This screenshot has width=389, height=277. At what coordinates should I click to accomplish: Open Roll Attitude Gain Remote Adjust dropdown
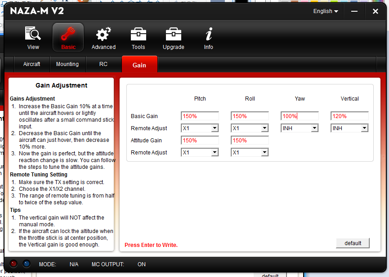[x=250, y=152]
